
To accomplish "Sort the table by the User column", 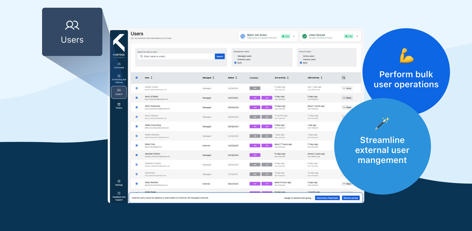I will [x=149, y=78].
